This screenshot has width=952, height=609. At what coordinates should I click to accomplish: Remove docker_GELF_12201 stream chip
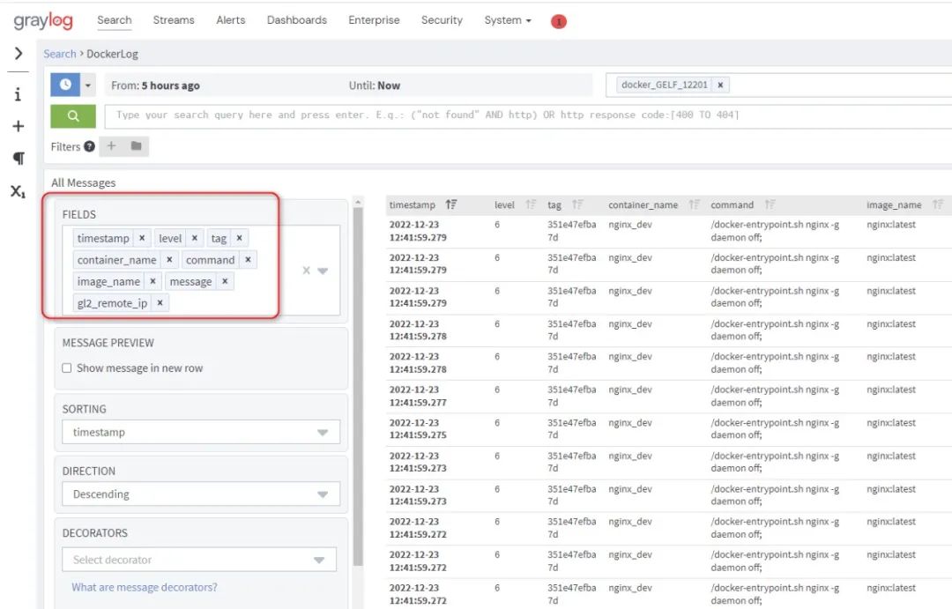click(720, 85)
